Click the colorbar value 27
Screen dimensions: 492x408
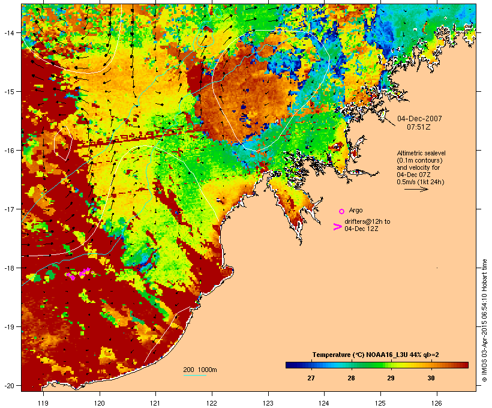pyautogui.click(x=311, y=378)
